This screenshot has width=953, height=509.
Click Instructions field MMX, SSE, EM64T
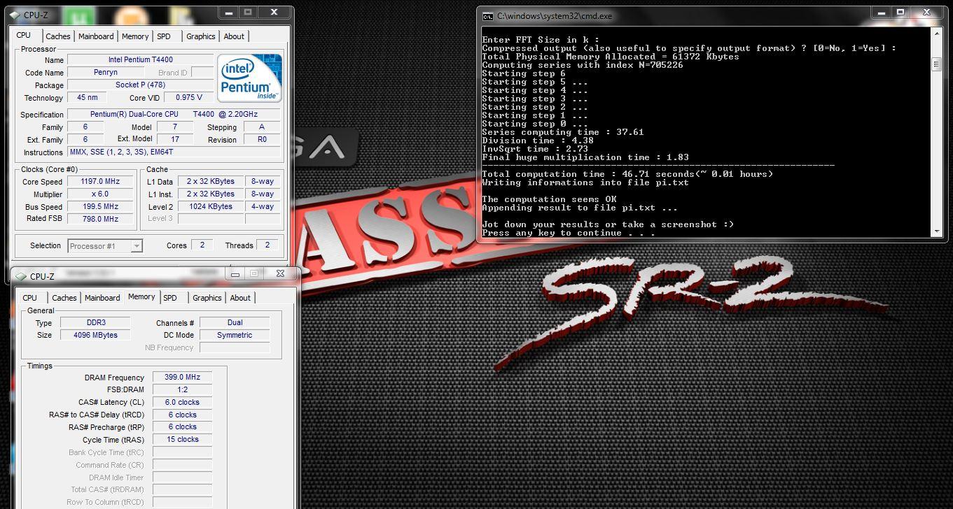174,152
